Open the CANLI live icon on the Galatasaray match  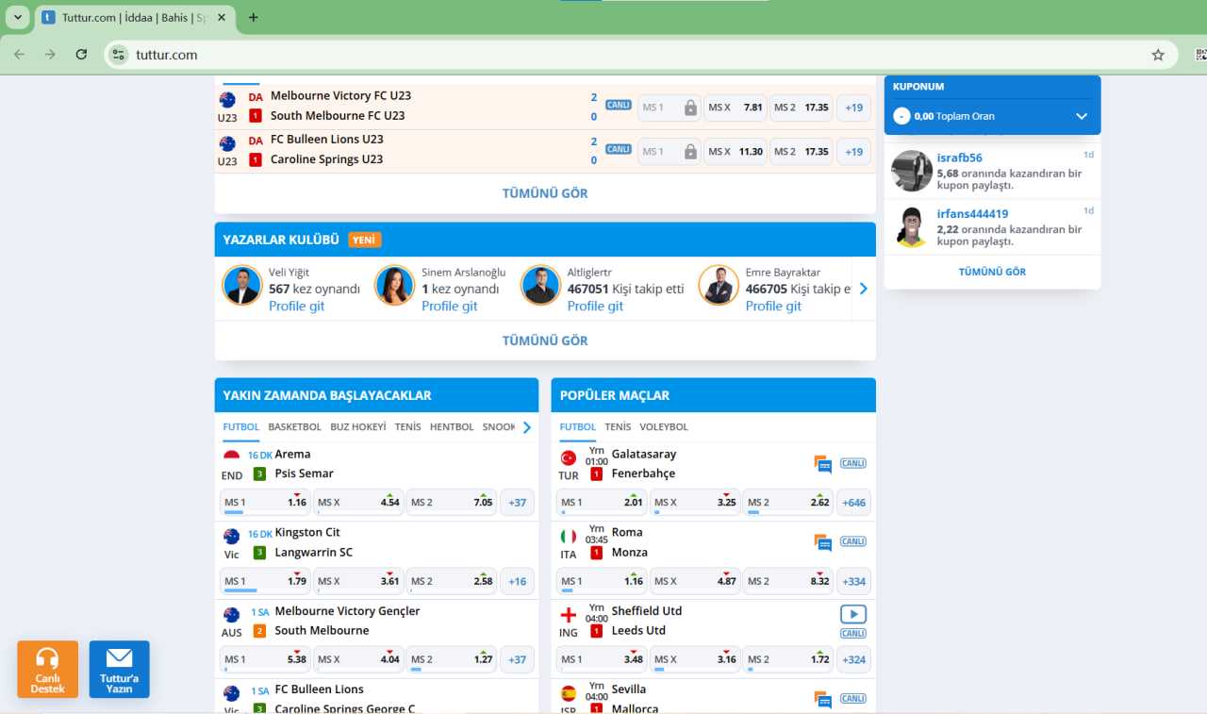pos(853,463)
